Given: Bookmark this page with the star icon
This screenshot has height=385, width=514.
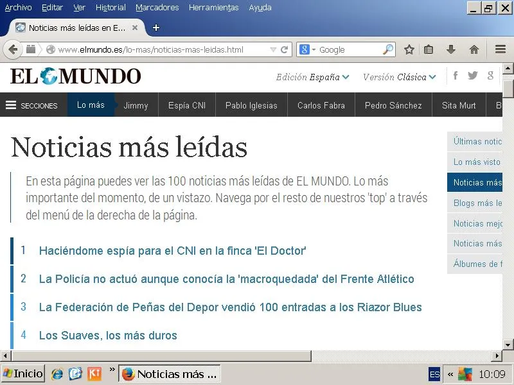Looking at the screenshot, I should point(409,50).
